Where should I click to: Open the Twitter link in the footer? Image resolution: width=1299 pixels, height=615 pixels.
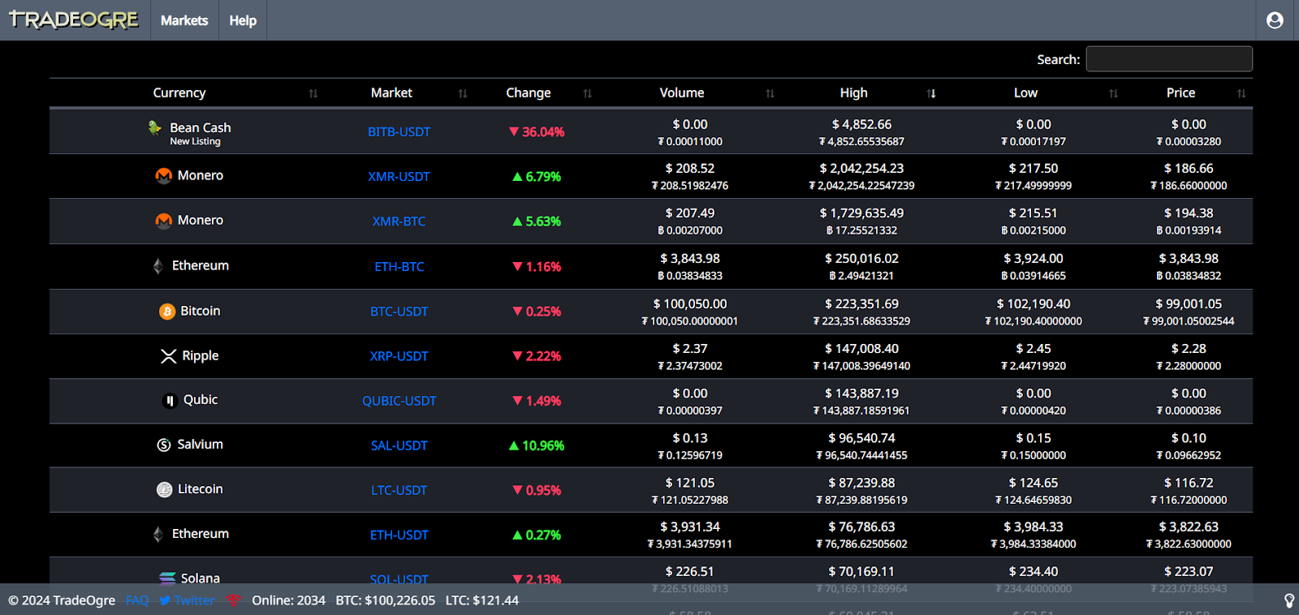pyautogui.click(x=187, y=600)
